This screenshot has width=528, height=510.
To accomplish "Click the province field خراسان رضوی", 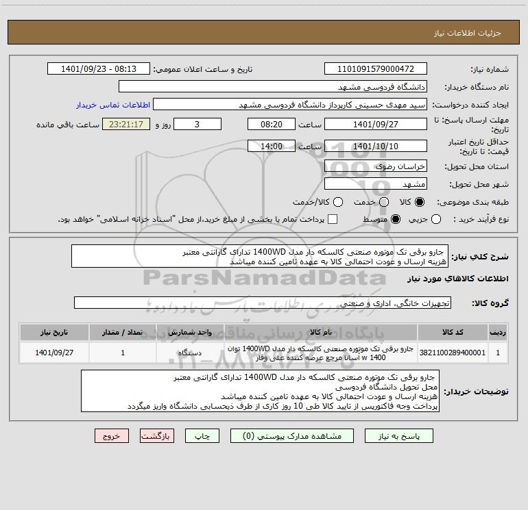I will coord(376,166).
